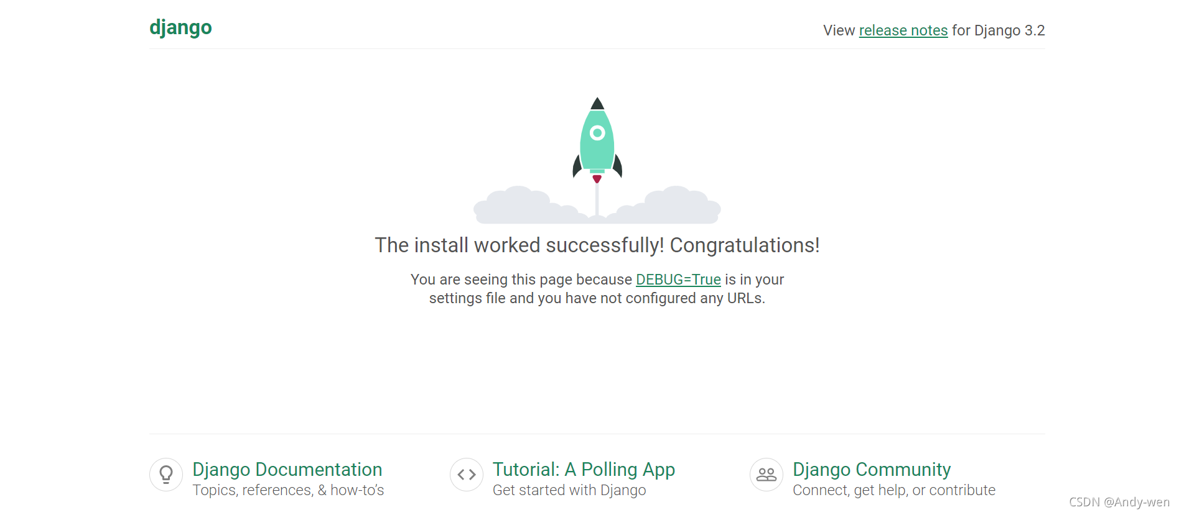Click 'for Django 3.2' text in header

999,30
